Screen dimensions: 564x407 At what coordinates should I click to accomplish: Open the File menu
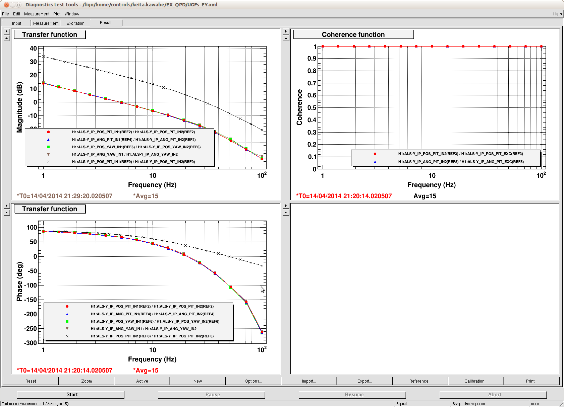pyautogui.click(x=5, y=14)
